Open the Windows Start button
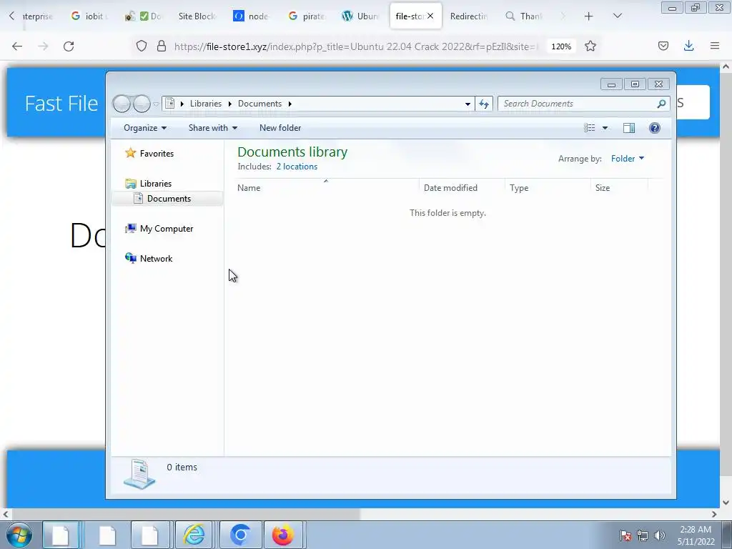 click(19, 535)
